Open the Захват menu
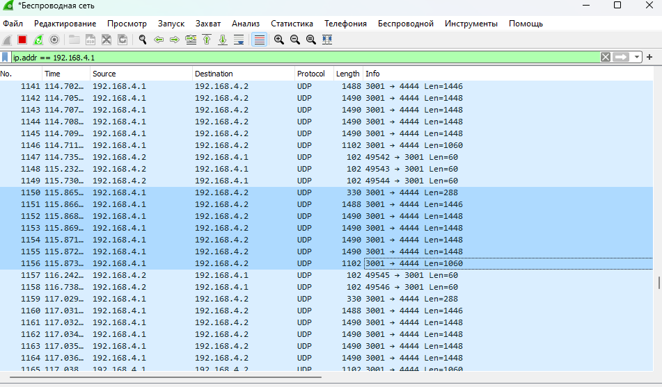 (x=208, y=24)
